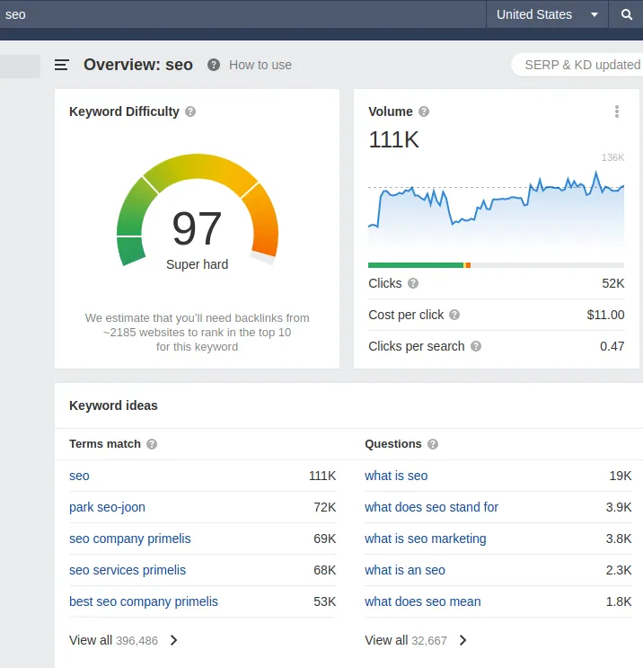Click the Clicks per search help icon
Screen dimensions: 643x668
tap(476, 346)
